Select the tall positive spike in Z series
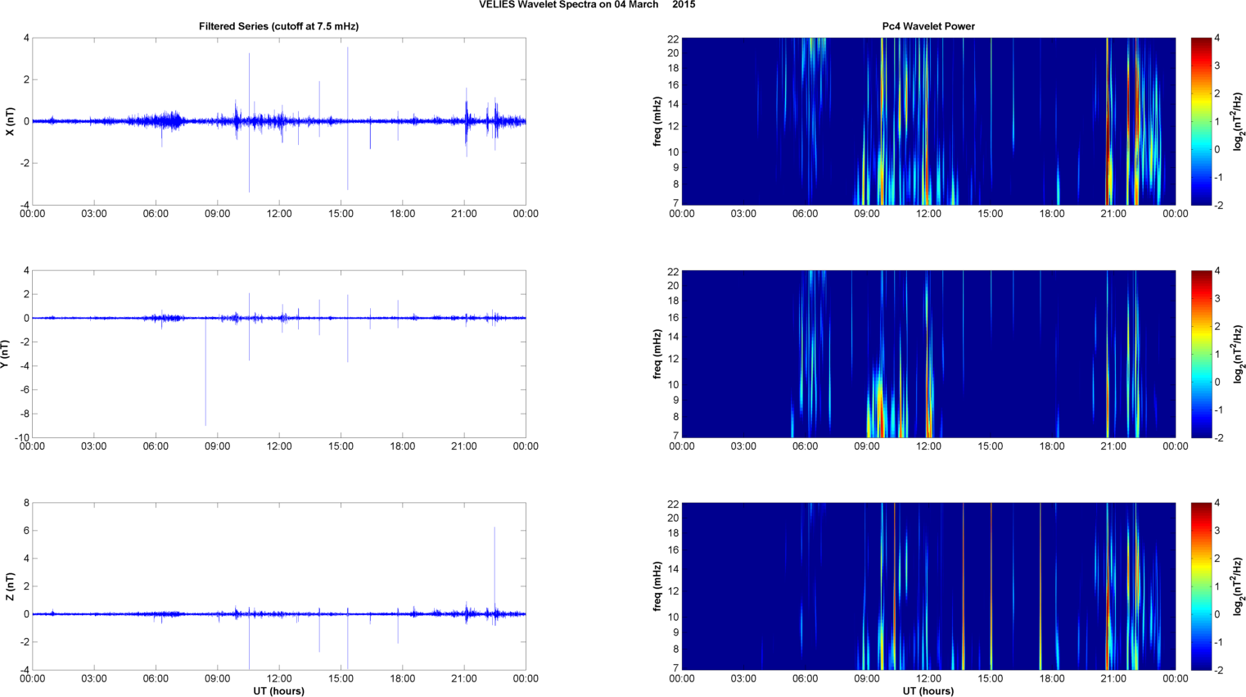 494,541
